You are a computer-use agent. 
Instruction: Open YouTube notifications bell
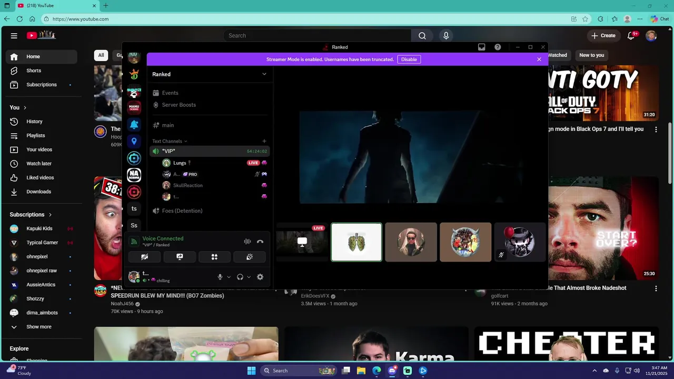(x=631, y=35)
